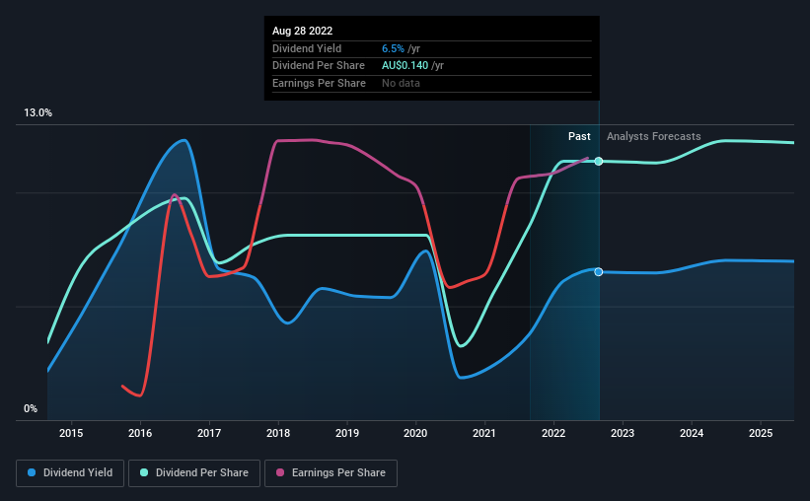Click the 6.5% dividend yield value
The height and width of the screenshot is (501, 810).
pyautogui.click(x=393, y=48)
